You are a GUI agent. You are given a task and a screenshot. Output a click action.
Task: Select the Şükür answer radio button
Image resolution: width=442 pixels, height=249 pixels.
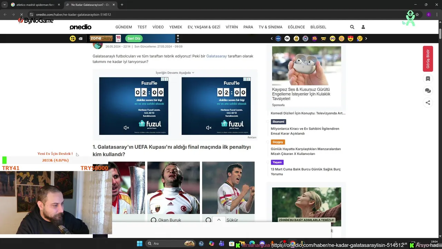(208, 220)
